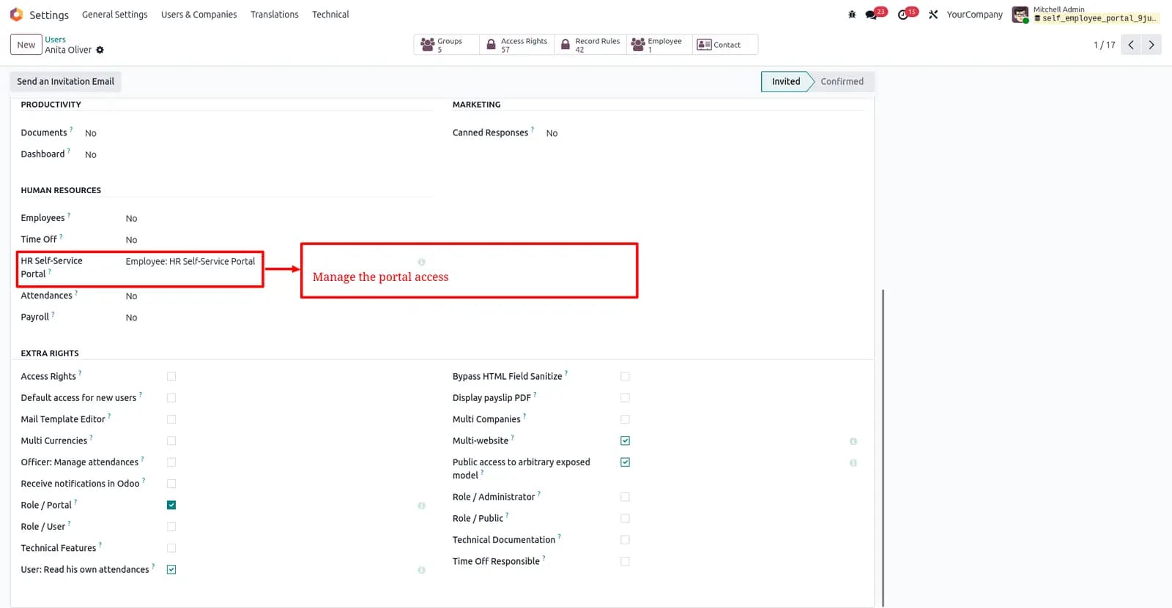This screenshot has width=1172, height=608.
Task: Select the Confirmed status stage
Action: [x=842, y=81]
